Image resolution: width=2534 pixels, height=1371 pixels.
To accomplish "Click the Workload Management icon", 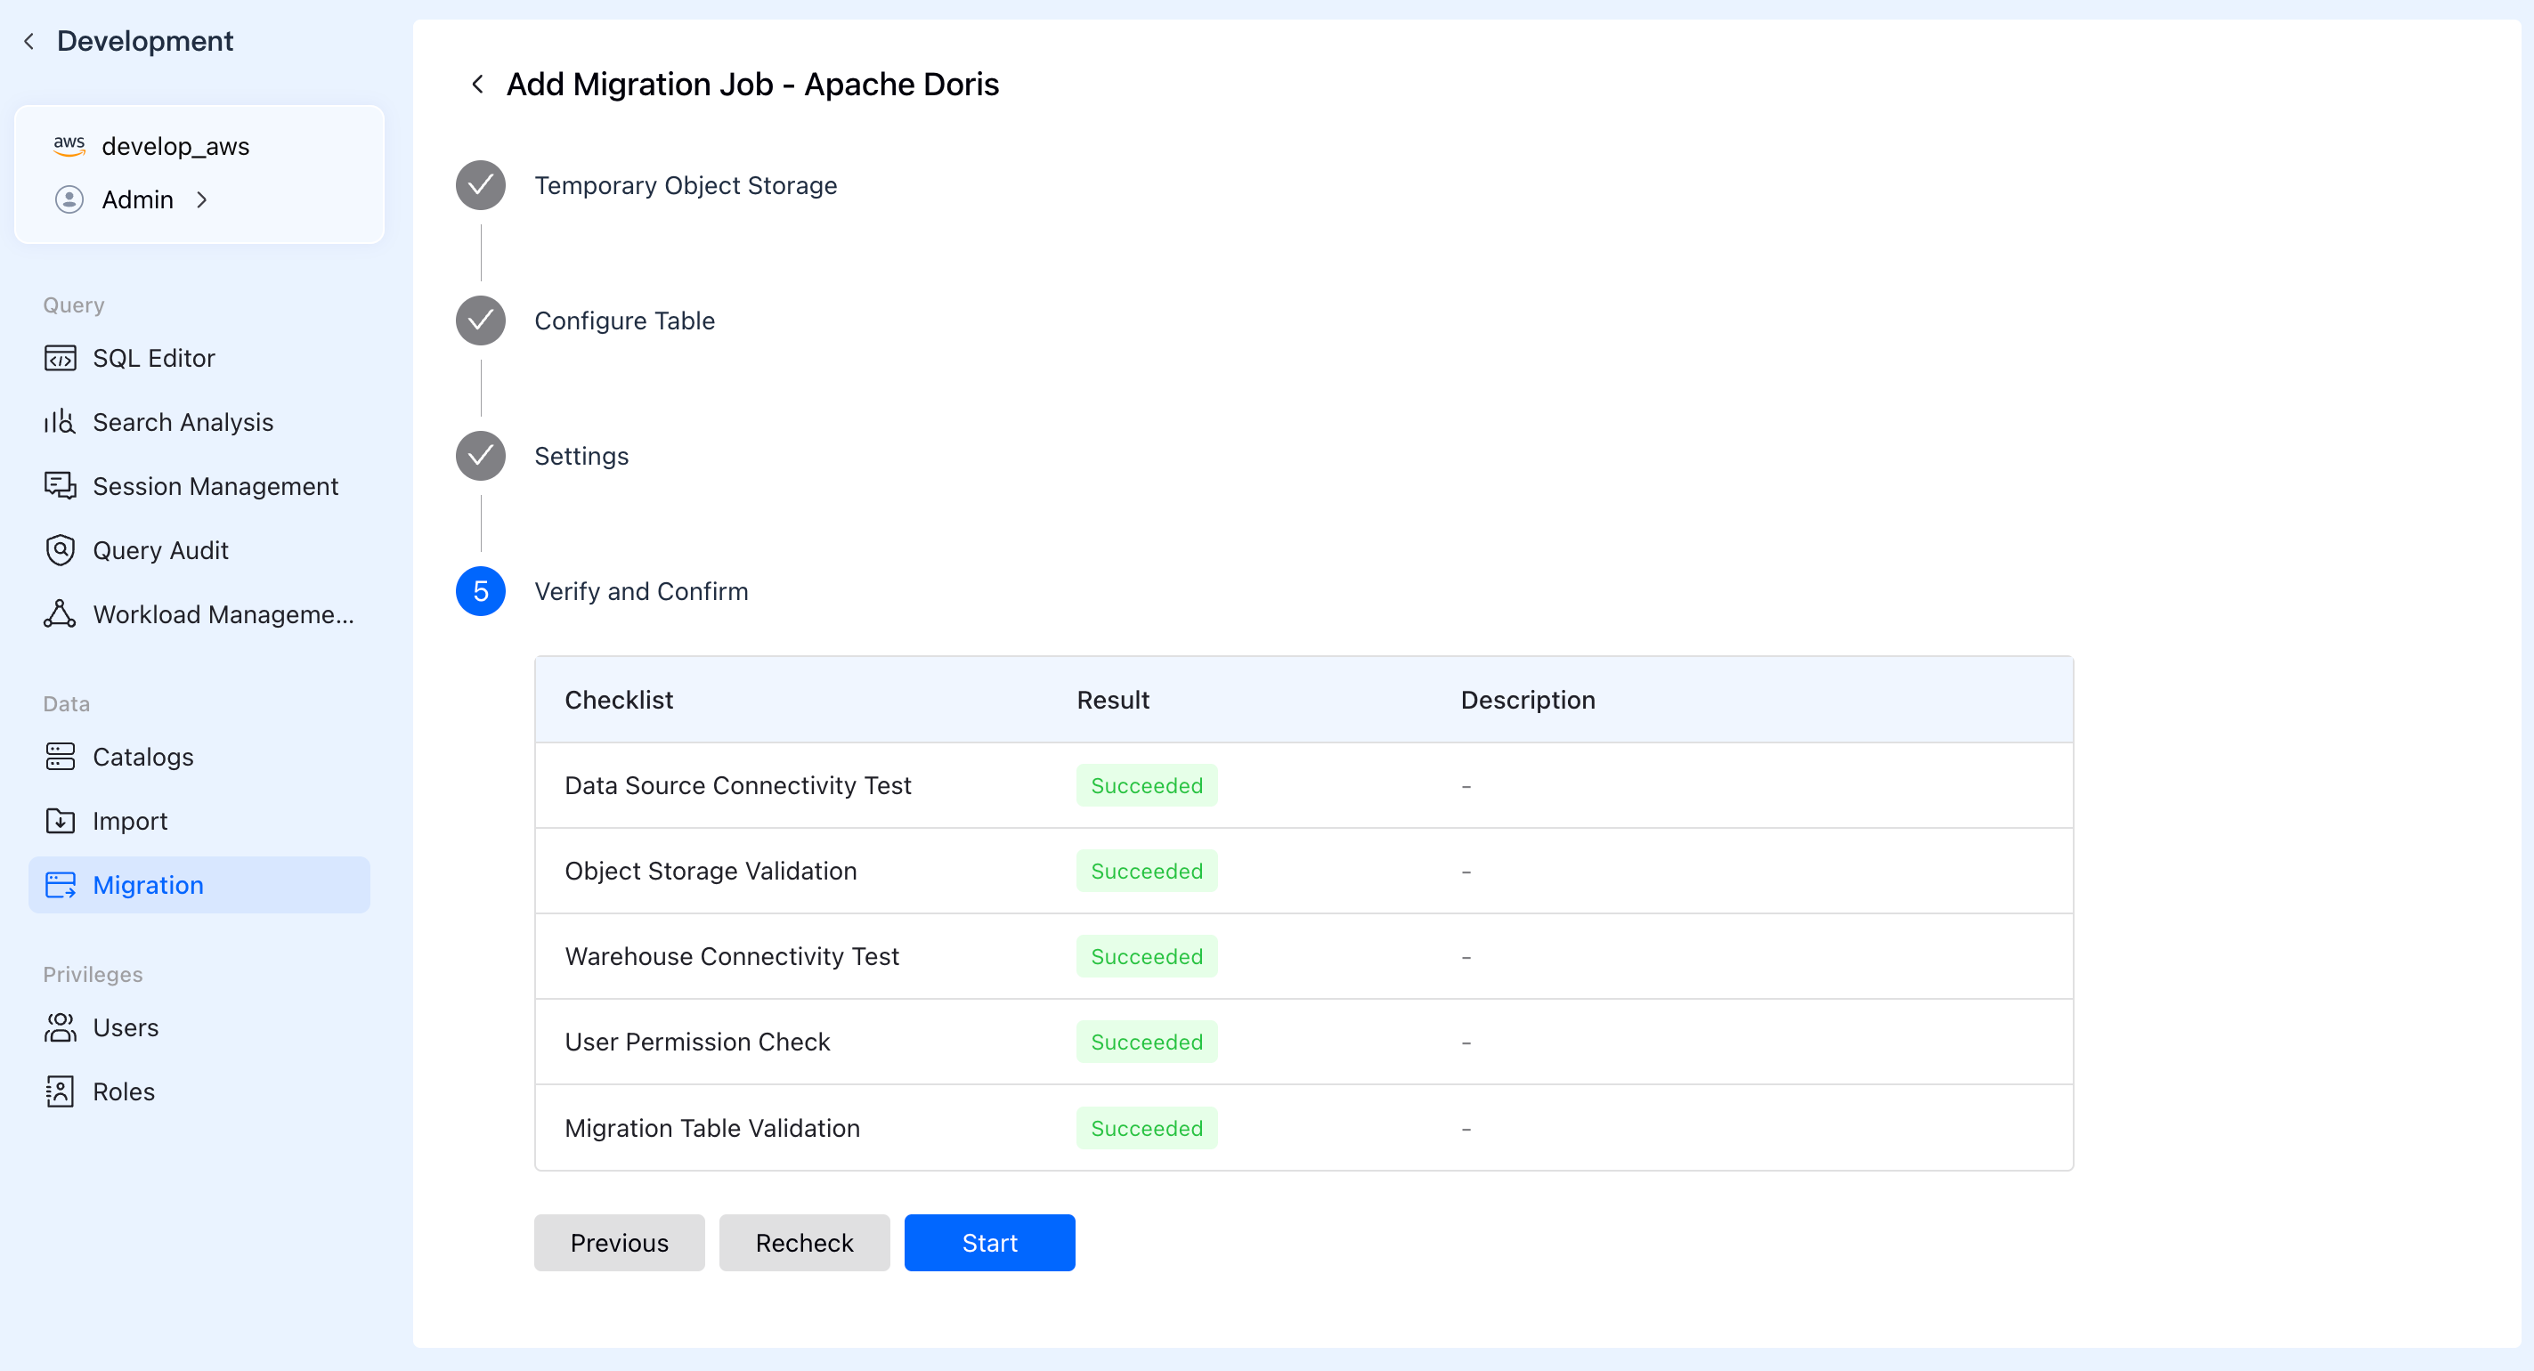I will point(60,613).
